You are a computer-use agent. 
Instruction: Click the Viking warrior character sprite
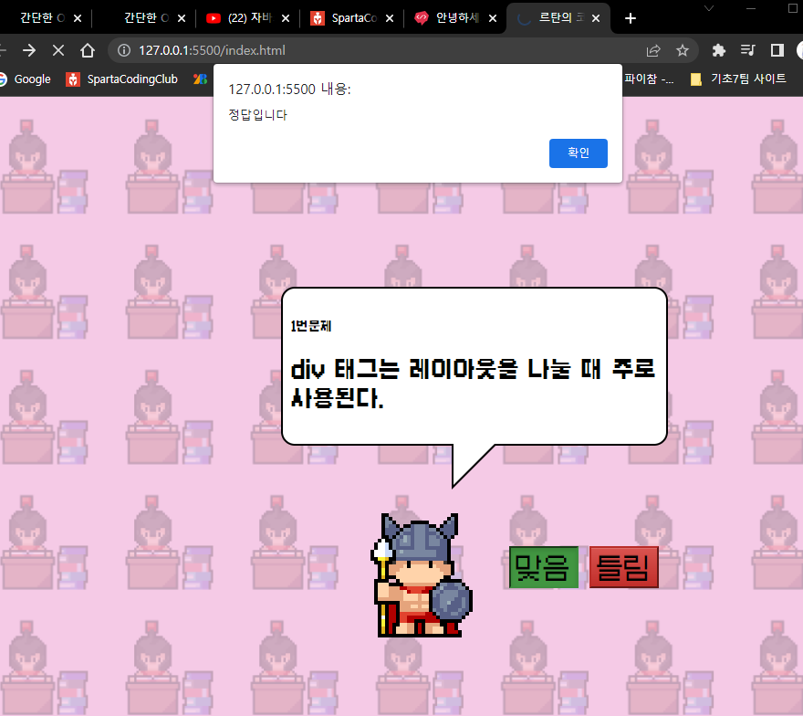(x=421, y=575)
